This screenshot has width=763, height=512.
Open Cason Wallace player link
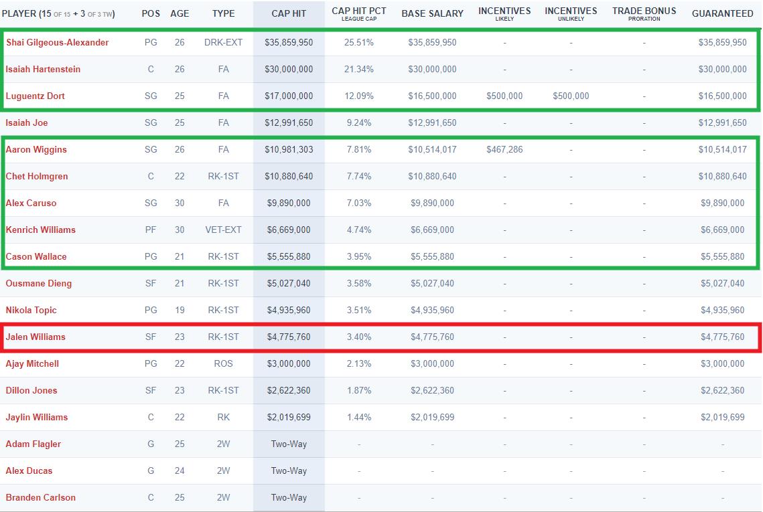(36, 256)
